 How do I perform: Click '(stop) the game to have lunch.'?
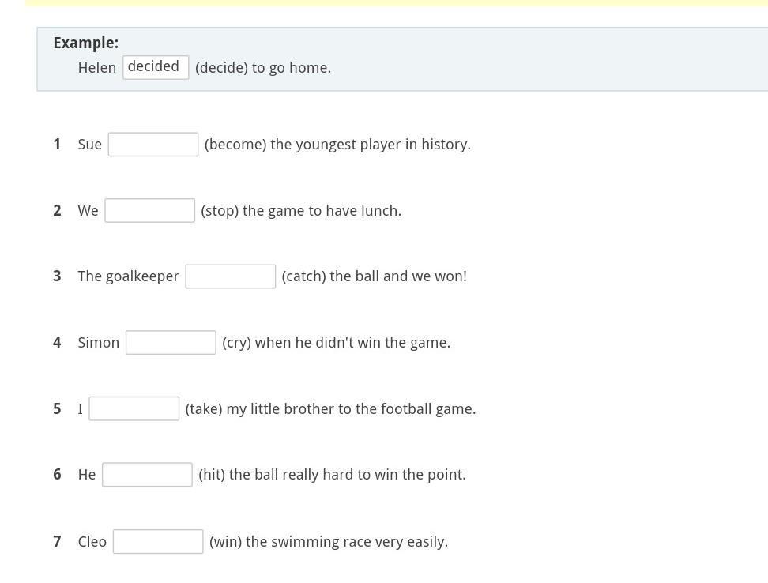click(301, 211)
